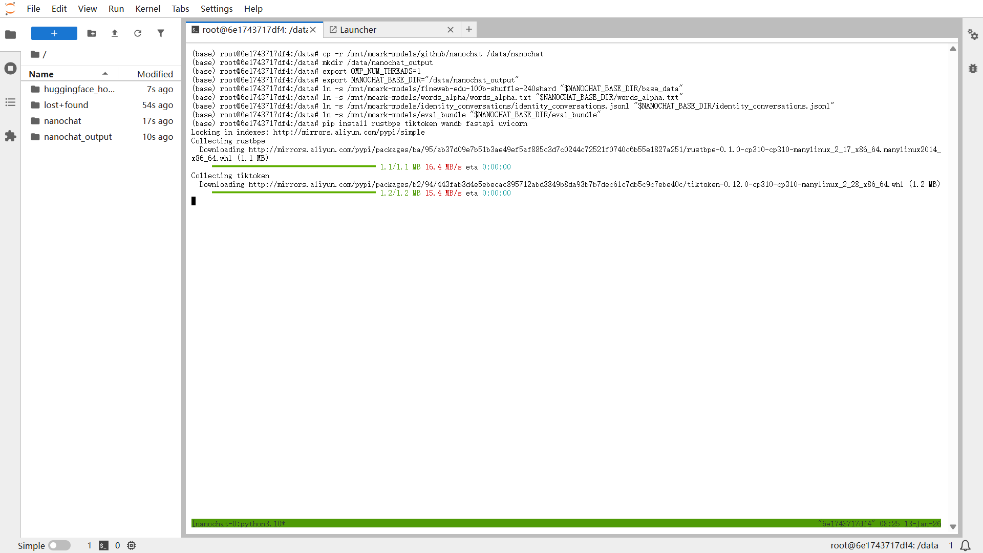983x553 pixels.
Task: Click the blue New Launcher plus button
Action: point(54,33)
